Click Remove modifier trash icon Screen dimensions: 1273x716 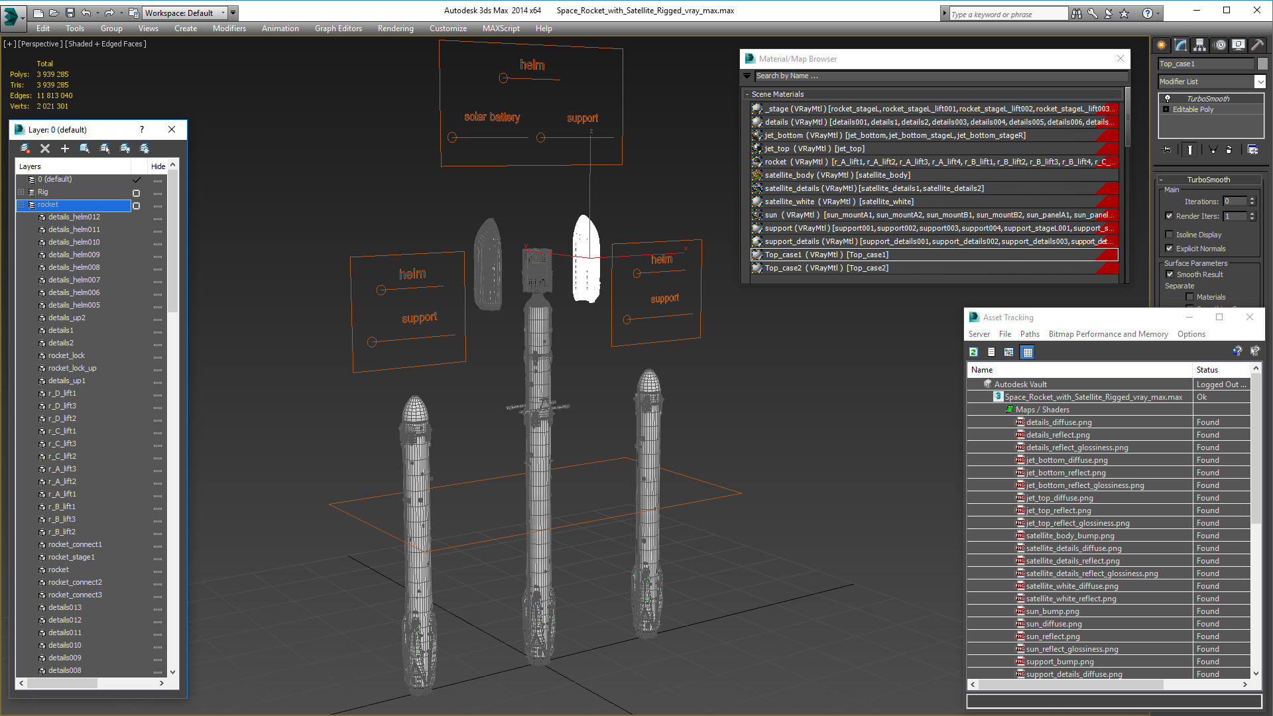click(x=1229, y=150)
